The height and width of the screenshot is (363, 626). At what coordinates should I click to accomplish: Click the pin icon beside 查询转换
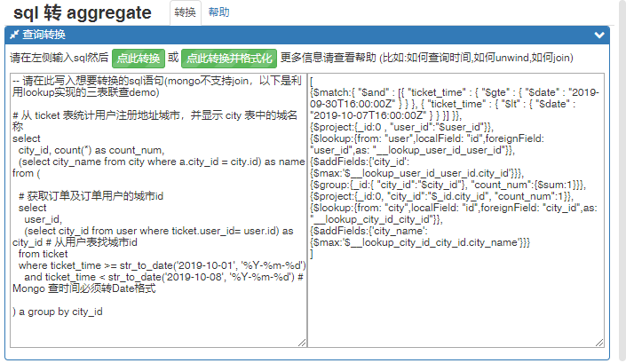coord(14,35)
